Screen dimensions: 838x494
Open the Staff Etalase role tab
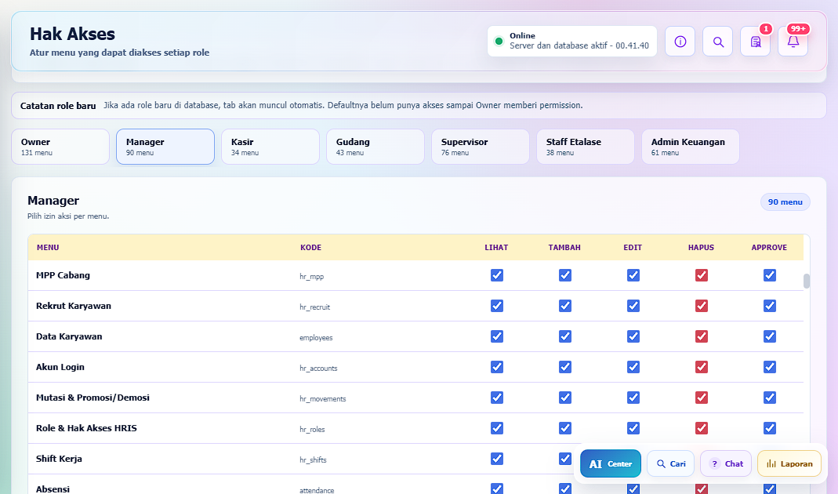tap(586, 147)
